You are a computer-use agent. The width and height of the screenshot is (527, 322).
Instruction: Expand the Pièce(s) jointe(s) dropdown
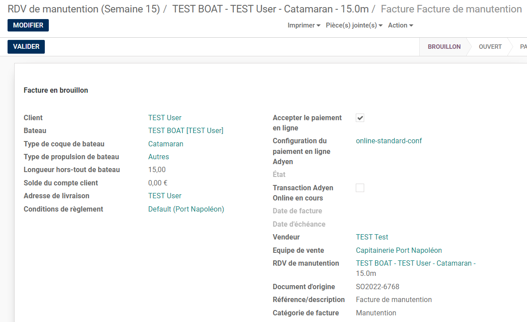[x=354, y=25]
